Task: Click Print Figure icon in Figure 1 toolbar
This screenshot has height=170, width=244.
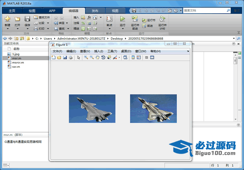Action: pos(71,57)
